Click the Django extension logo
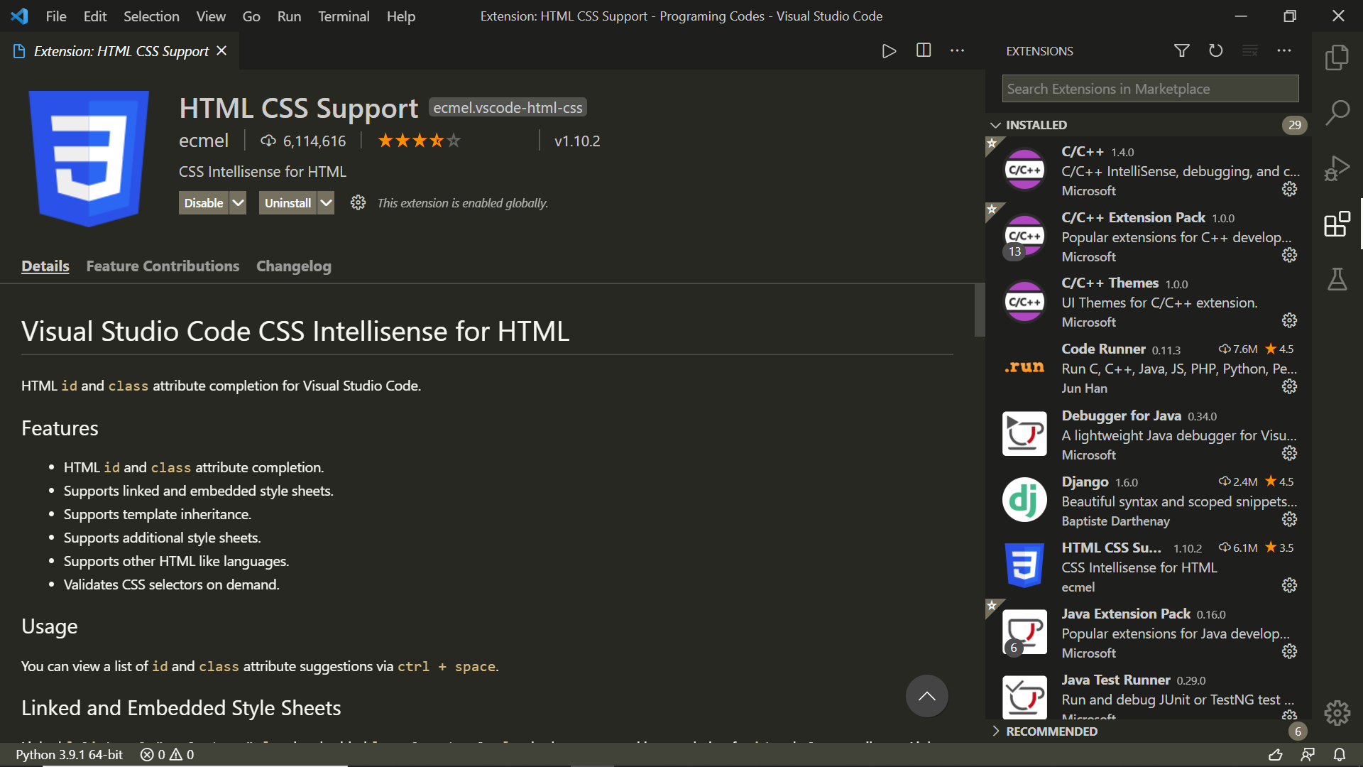The width and height of the screenshot is (1363, 767). click(1024, 499)
